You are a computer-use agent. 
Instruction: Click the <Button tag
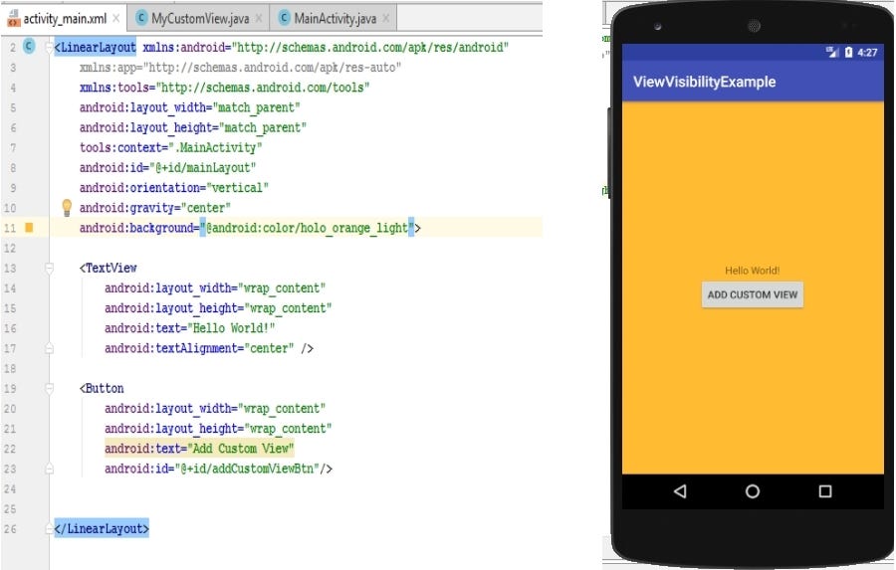tap(102, 388)
